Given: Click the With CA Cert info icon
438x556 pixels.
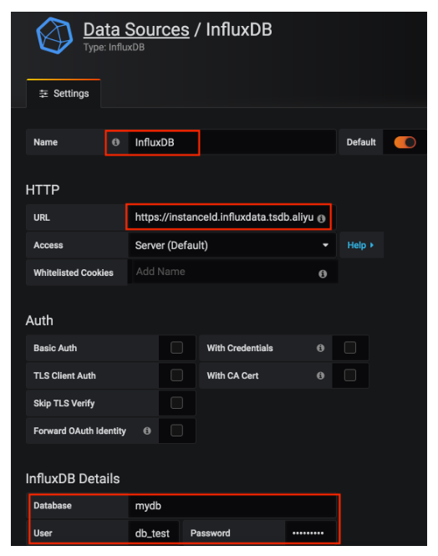Looking at the screenshot, I should pyautogui.click(x=320, y=375).
